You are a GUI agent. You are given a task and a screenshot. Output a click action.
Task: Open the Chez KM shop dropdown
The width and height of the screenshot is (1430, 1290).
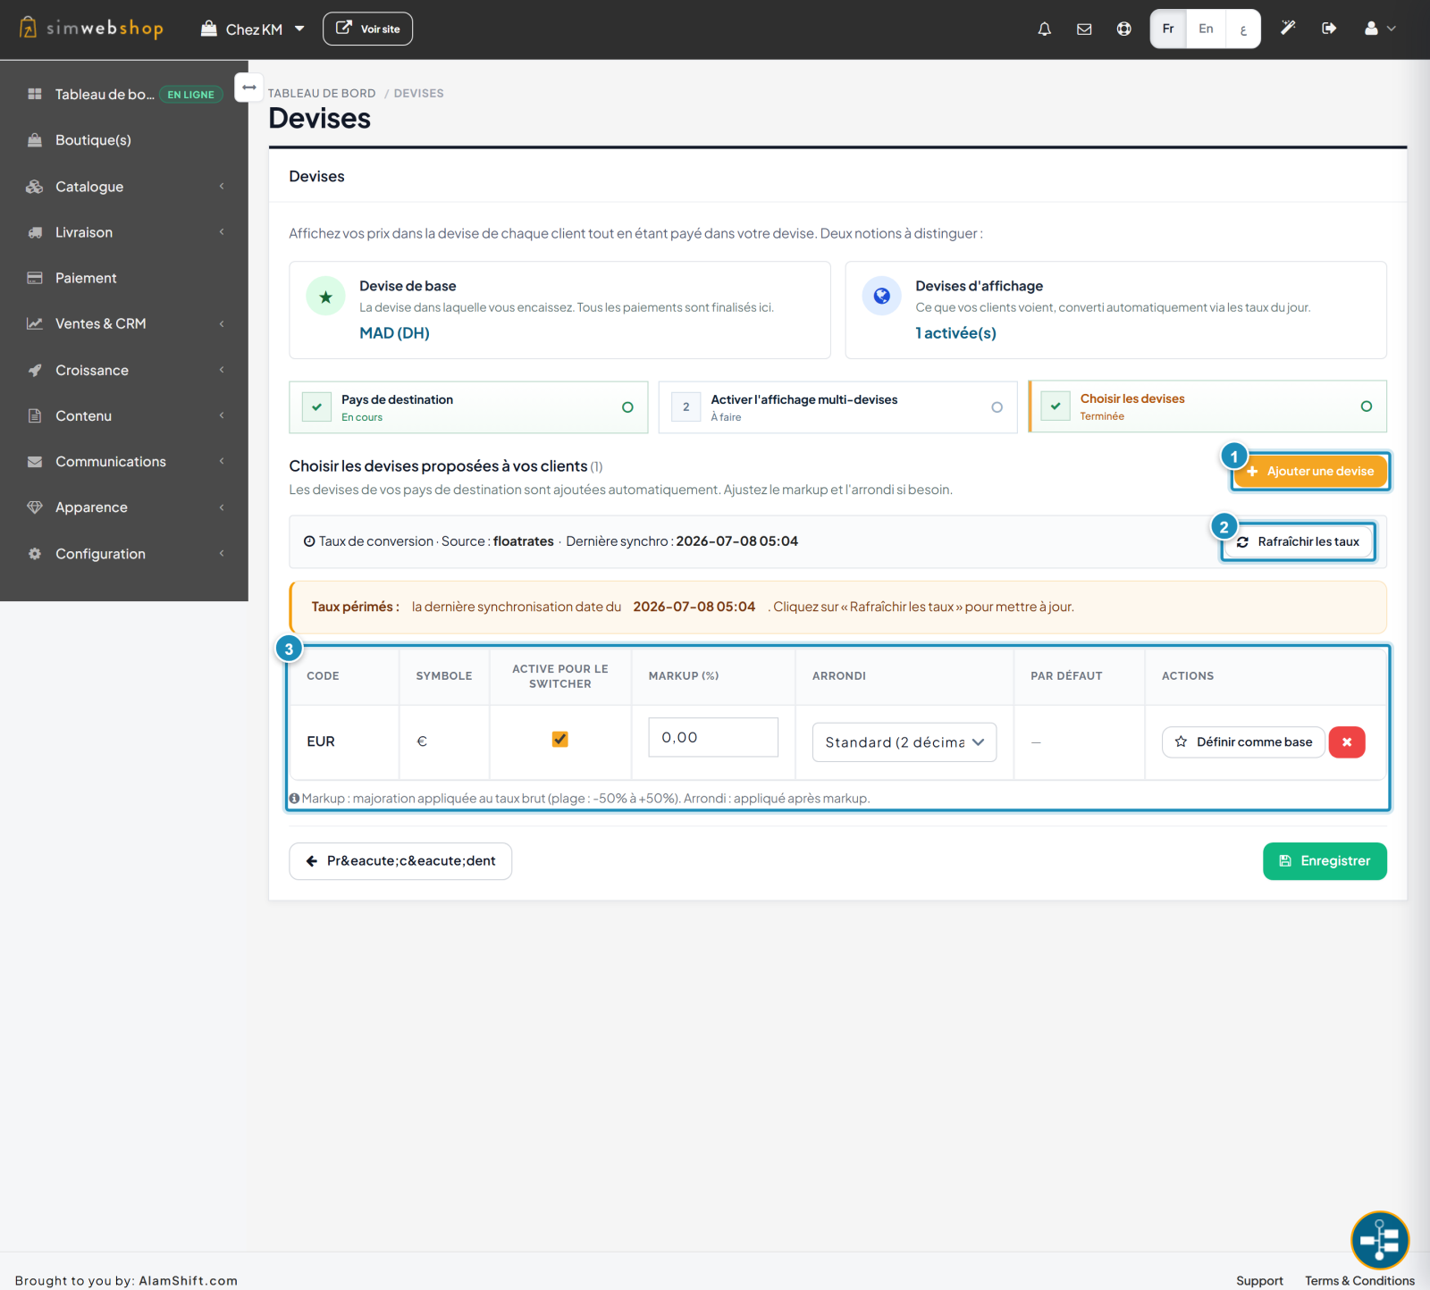click(253, 29)
